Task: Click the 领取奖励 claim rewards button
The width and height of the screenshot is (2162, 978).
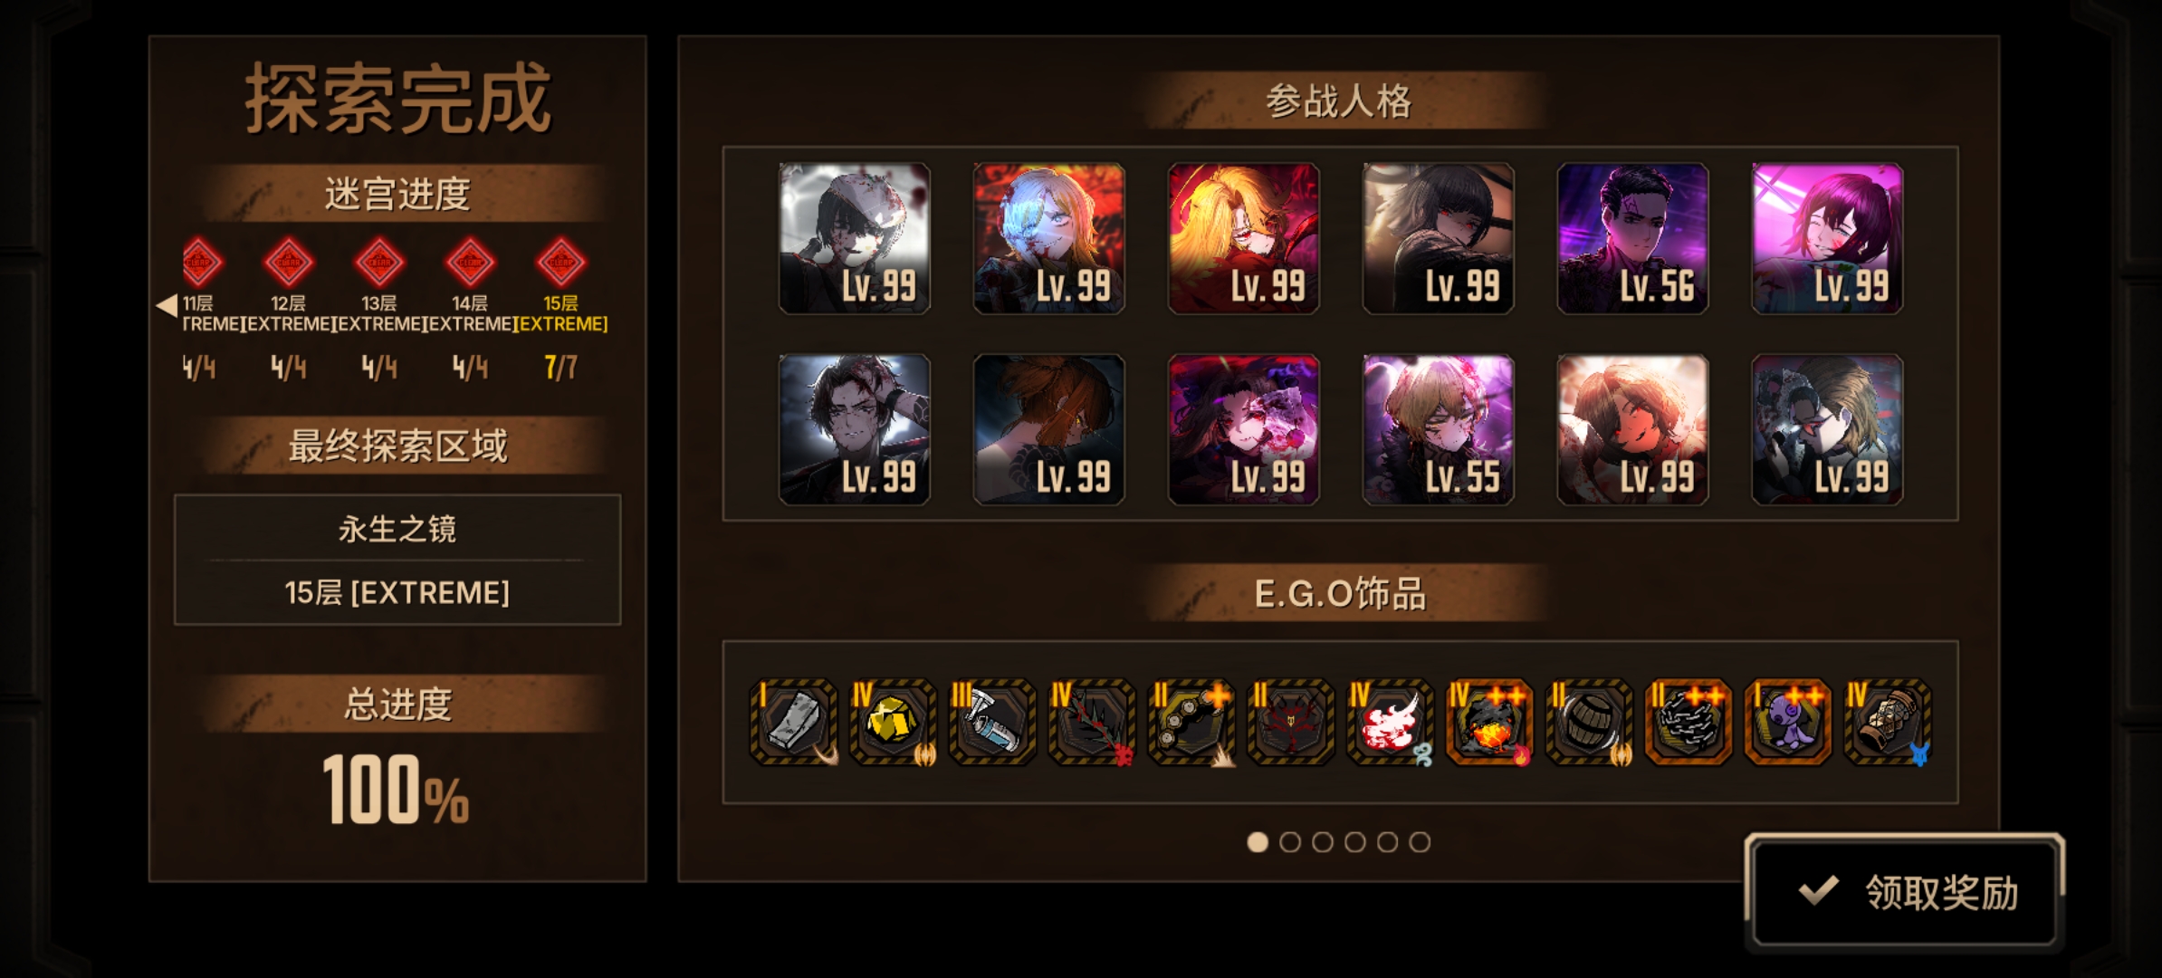Action: pyautogui.click(x=1905, y=892)
